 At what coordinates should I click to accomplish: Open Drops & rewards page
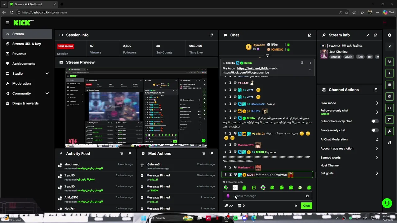27,103
